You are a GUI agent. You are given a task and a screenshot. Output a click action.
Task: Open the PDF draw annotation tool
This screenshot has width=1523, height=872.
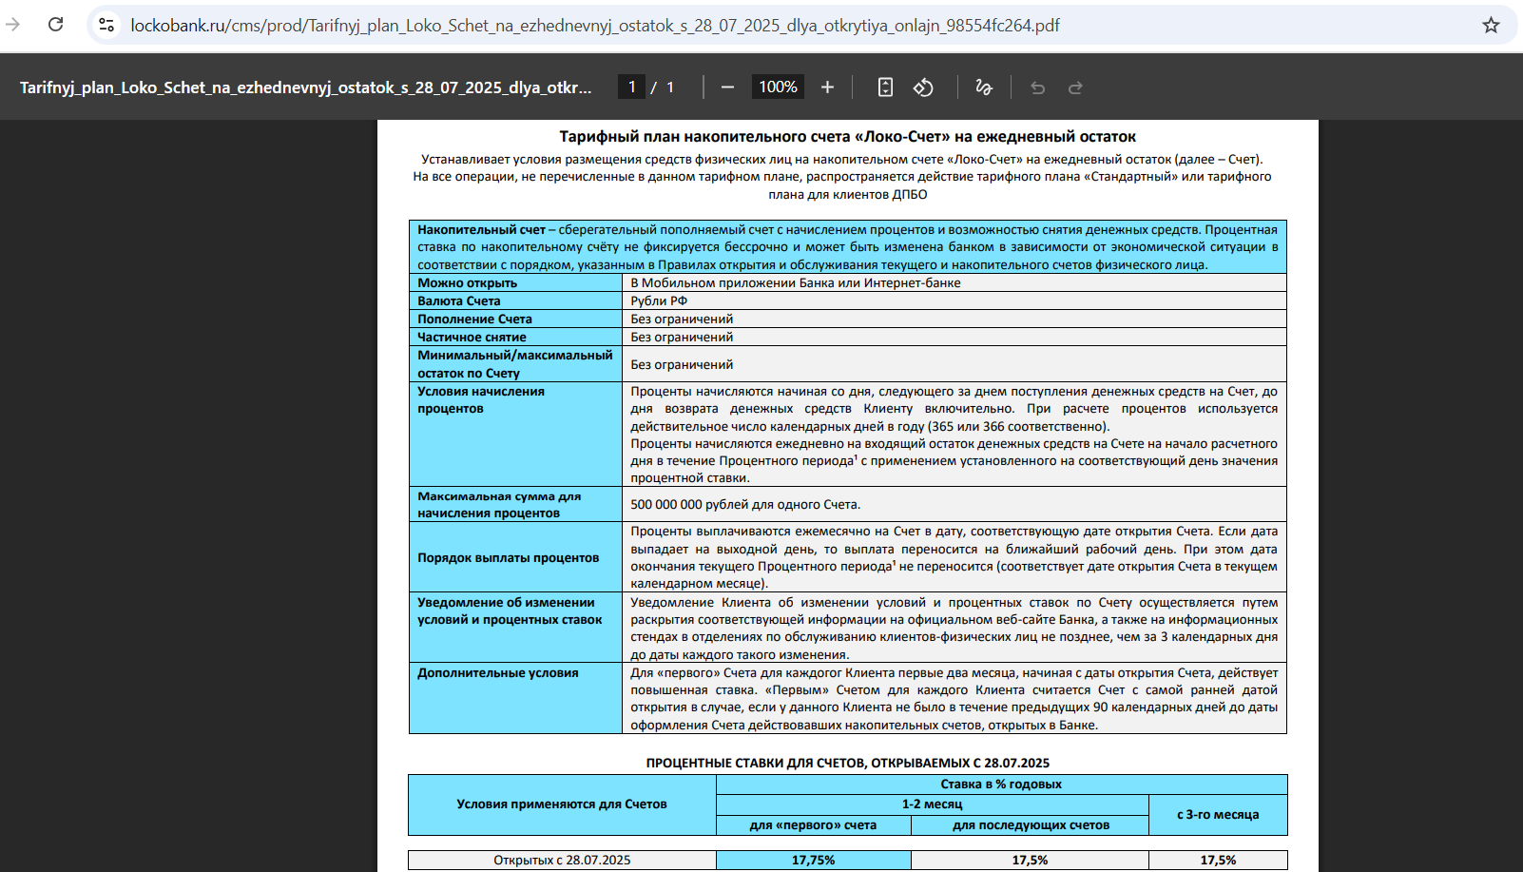tap(984, 87)
